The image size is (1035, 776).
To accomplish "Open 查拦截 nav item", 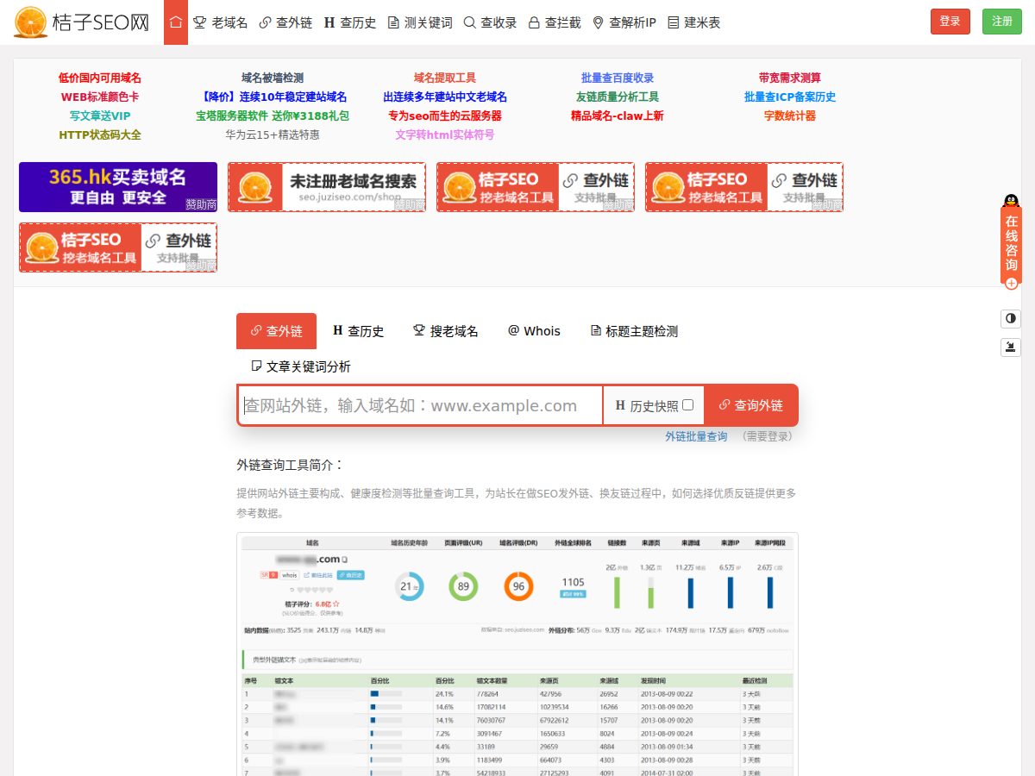I will coord(555,22).
